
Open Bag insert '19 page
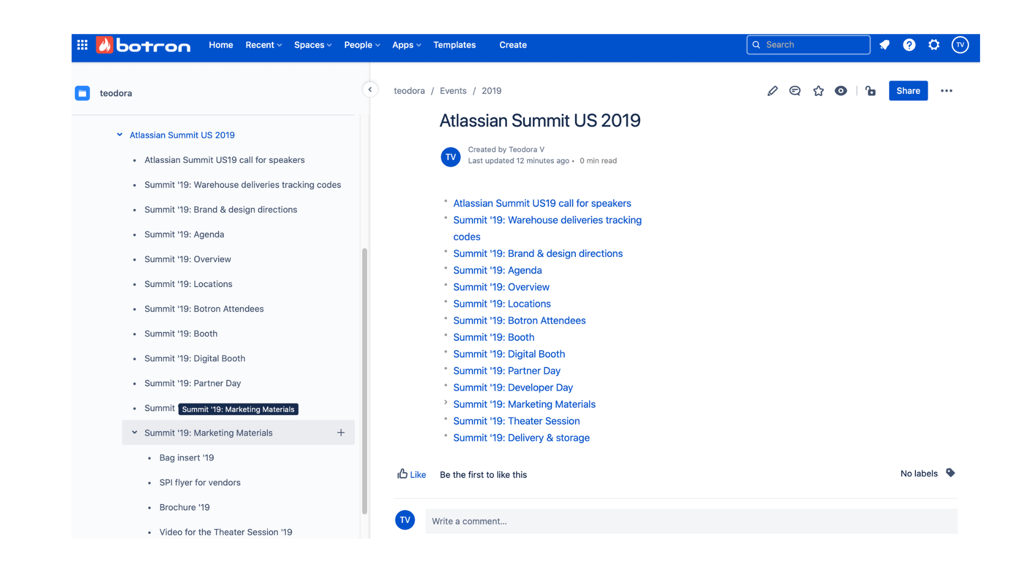tap(186, 458)
